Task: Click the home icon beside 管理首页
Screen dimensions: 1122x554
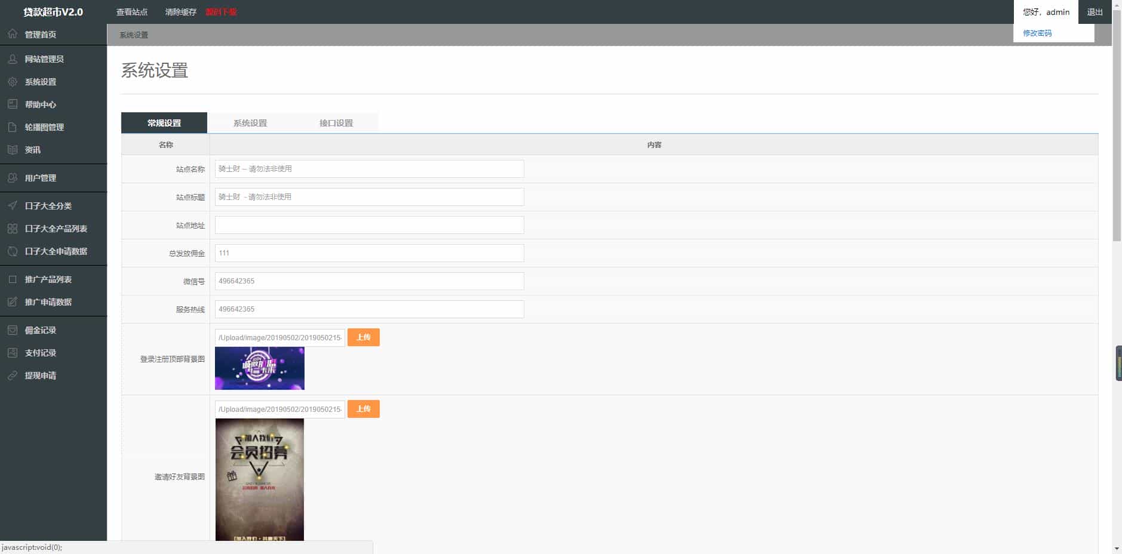Action: point(13,34)
